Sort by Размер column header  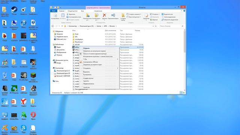tap(138, 31)
